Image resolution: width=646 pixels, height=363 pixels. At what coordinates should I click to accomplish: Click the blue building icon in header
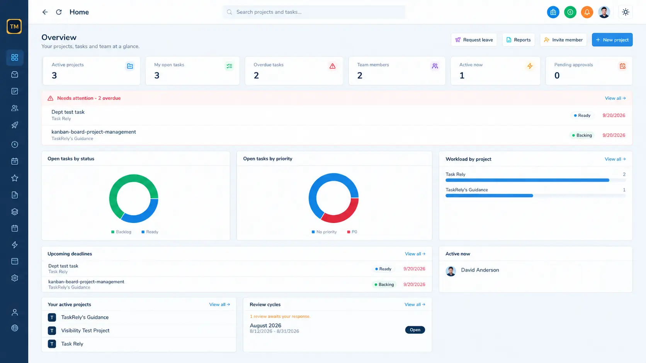tap(553, 12)
